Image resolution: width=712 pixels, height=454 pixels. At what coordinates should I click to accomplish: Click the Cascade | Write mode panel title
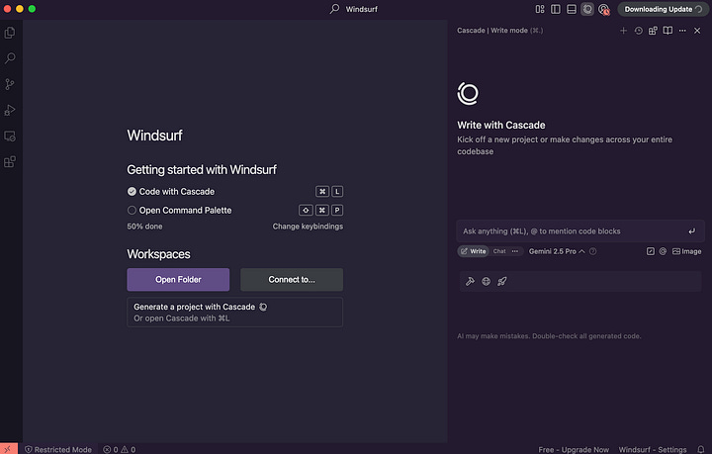(500, 31)
